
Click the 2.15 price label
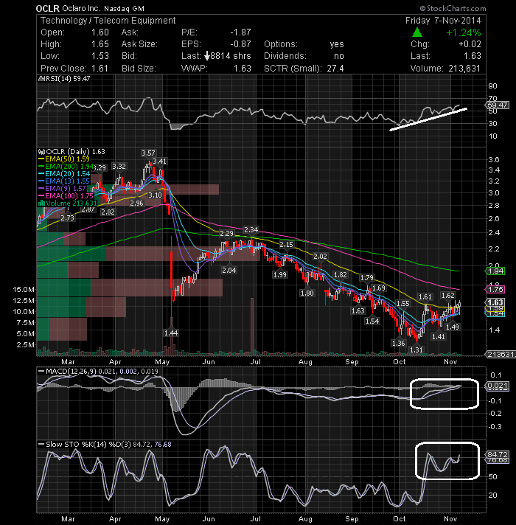pyautogui.click(x=286, y=244)
